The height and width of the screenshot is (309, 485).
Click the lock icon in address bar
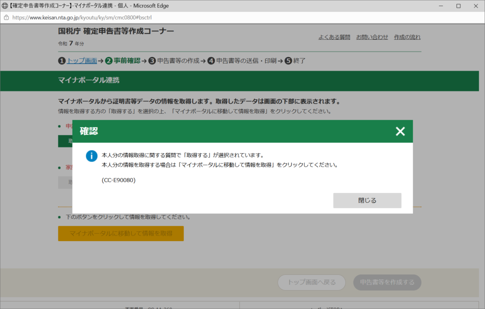[x=6, y=18]
